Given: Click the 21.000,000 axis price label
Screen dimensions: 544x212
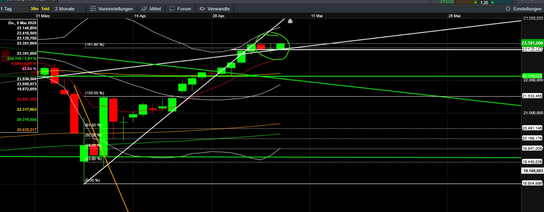Looking at the screenshot, I should (x=533, y=113).
